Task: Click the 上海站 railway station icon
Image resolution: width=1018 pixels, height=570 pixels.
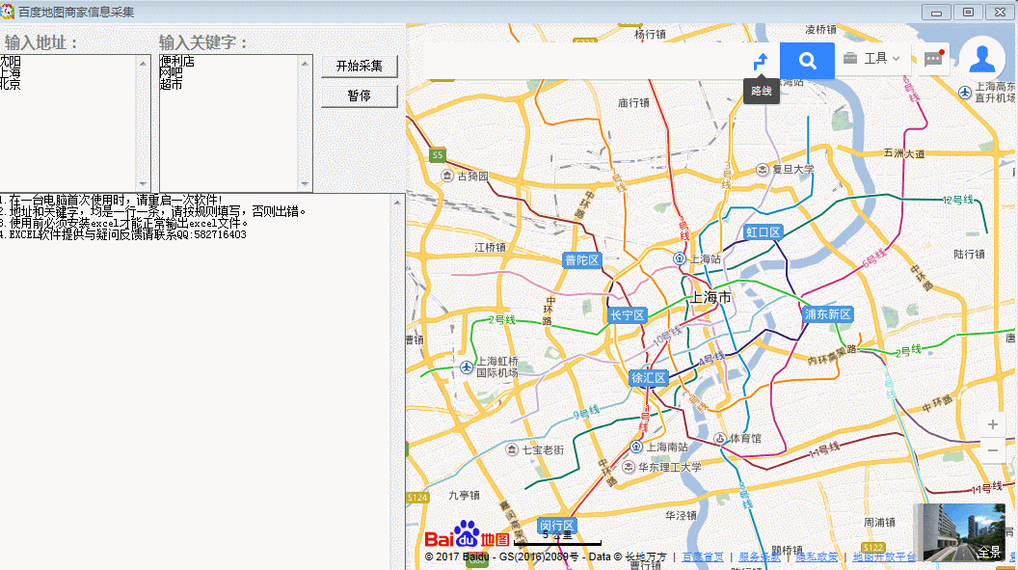Action: click(x=679, y=258)
